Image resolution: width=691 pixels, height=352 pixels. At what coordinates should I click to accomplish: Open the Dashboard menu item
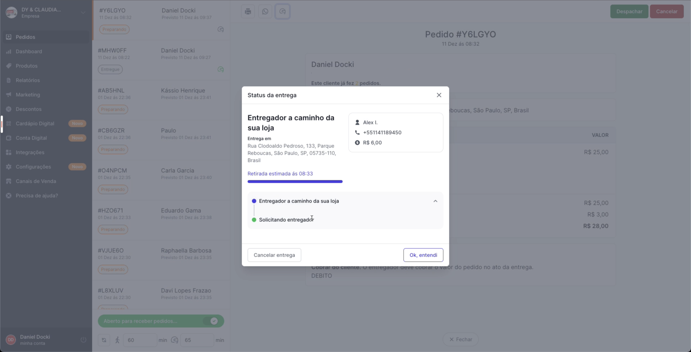pyautogui.click(x=29, y=51)
